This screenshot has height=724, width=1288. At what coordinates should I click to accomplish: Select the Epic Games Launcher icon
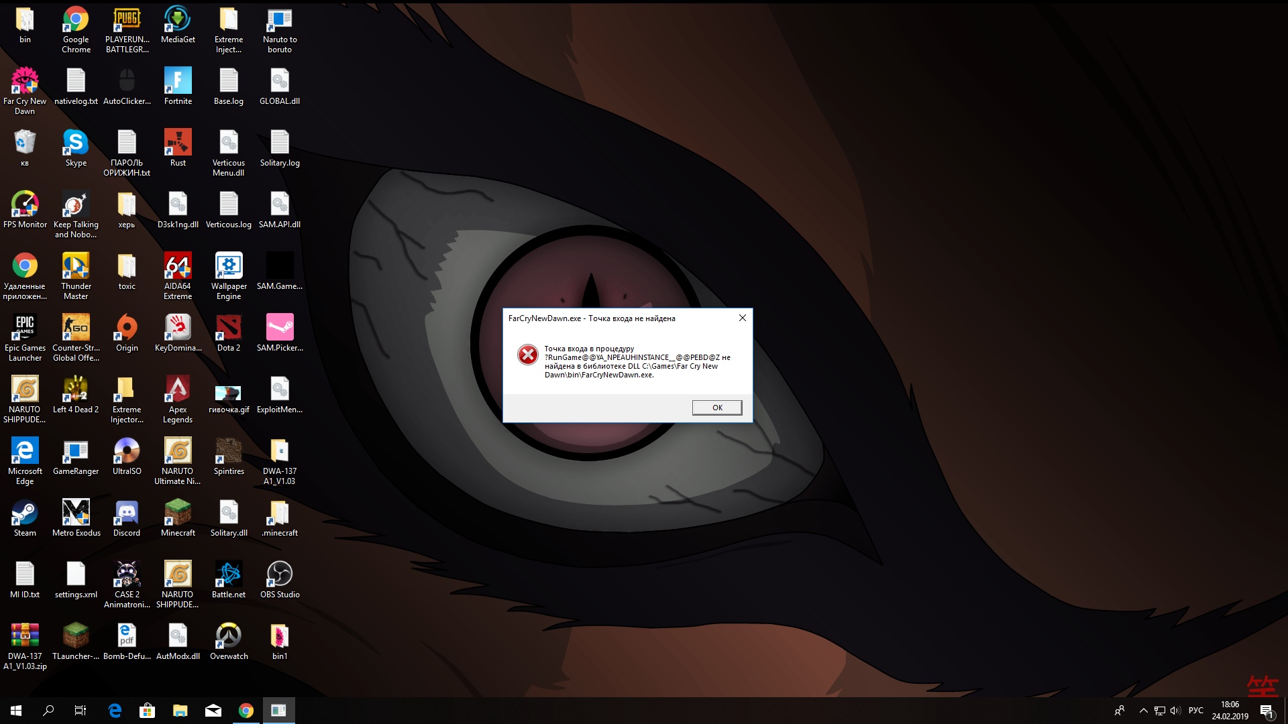coord(25,328)
